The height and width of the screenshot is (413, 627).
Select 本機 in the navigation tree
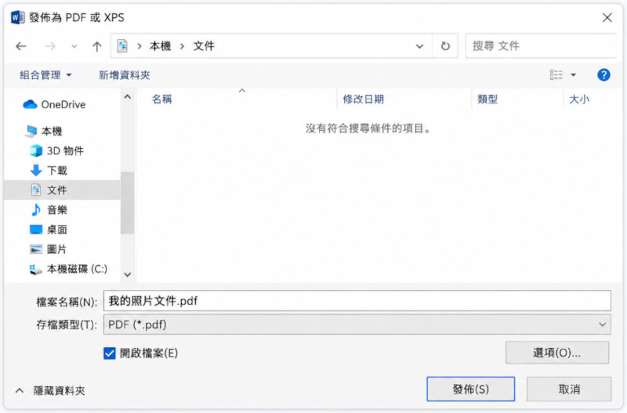(43, 131)
